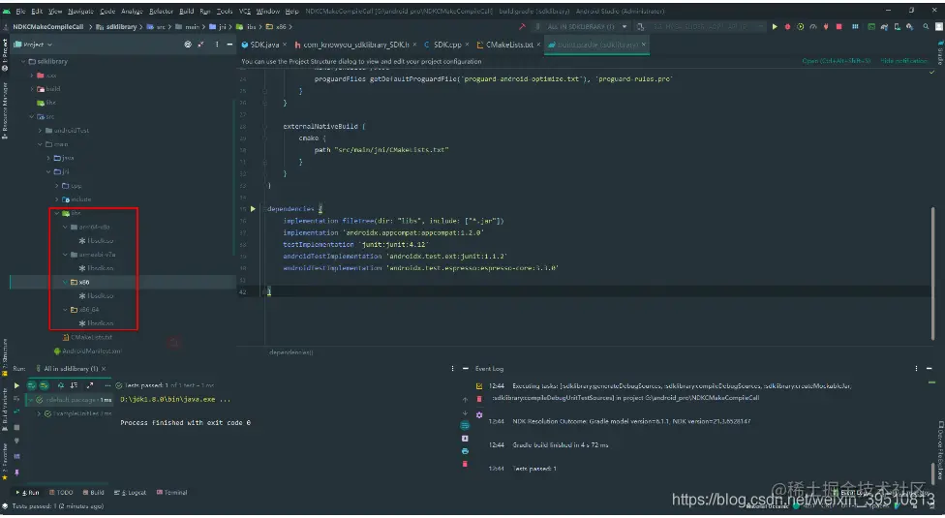Open the Search Everywhere magnifier icon
The height and width of the screenshot is (518, 945).
[927, 26]
